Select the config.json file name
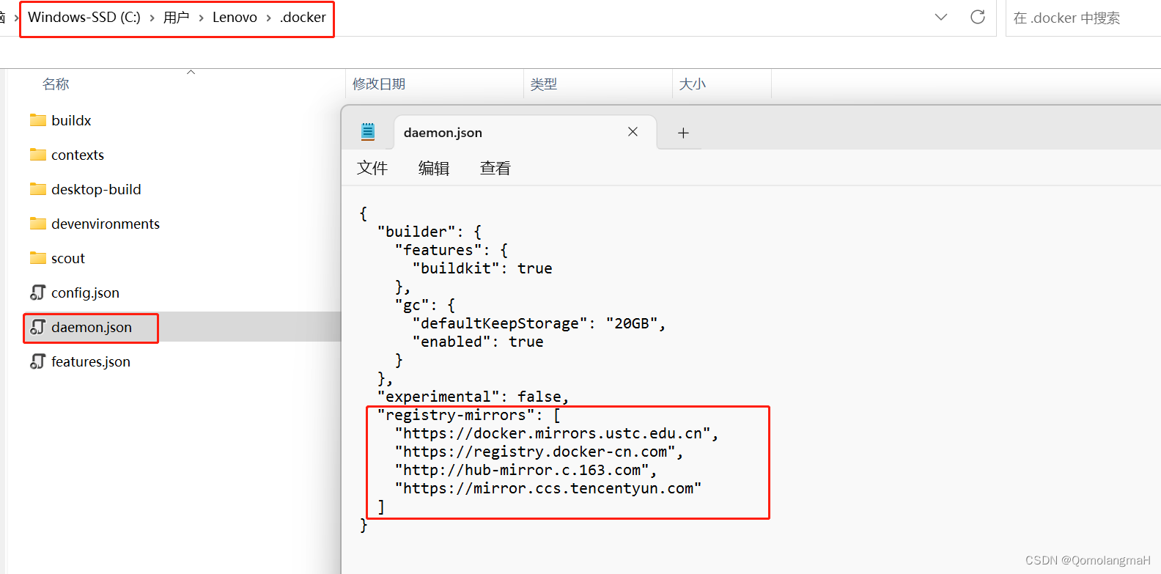1161x574 pixels. (x=85, y=292)
